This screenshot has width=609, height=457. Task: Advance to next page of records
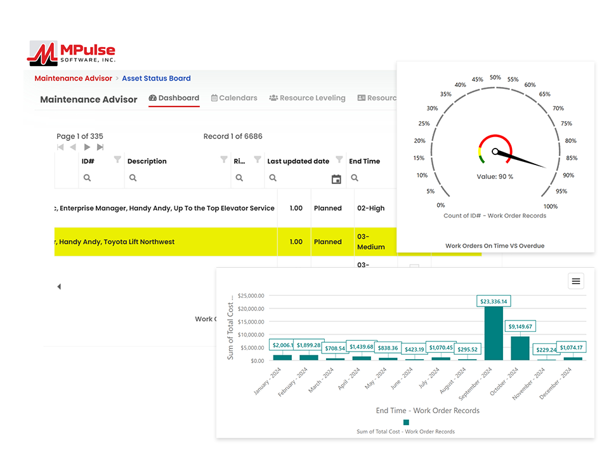point(88,147)
